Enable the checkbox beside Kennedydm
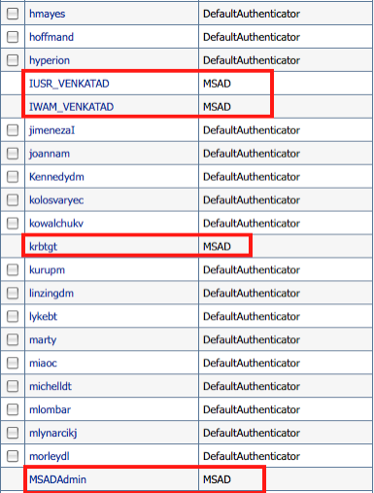Image resolution: width=374 pixels, height=493 pixels. tap(13, 177)
